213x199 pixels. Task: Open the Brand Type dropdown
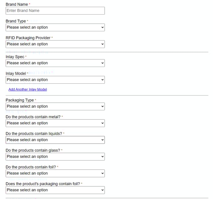pyautogui.click(x=55, y=27)
